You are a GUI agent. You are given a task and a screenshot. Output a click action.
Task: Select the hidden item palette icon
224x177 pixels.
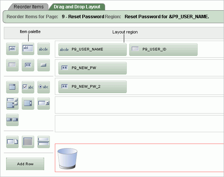click(12, 65)
